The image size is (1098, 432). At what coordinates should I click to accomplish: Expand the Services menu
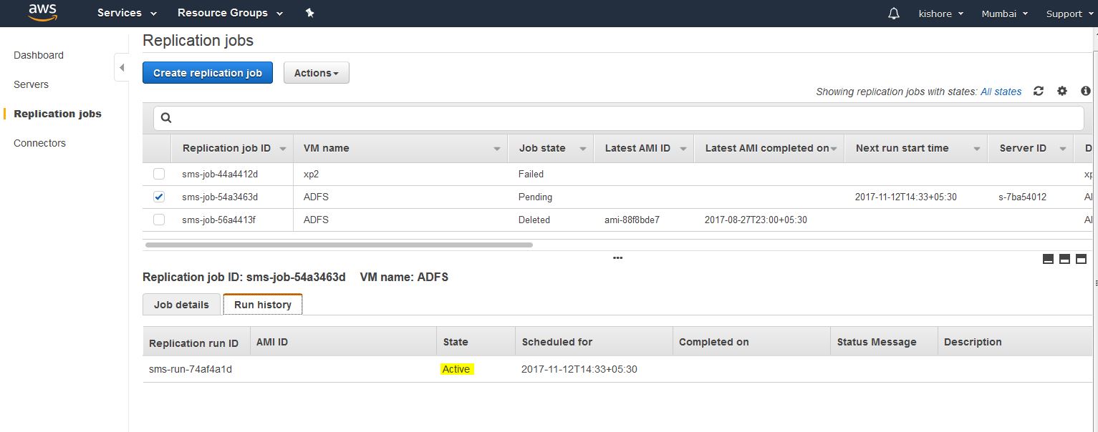[127, 13]
